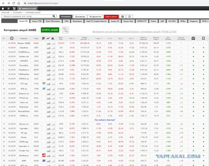Open evening session quotes link
209x166 pixels.
pos(135,32)
